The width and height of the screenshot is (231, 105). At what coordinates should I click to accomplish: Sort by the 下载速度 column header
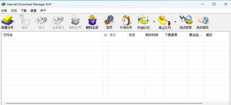point(175,35)
